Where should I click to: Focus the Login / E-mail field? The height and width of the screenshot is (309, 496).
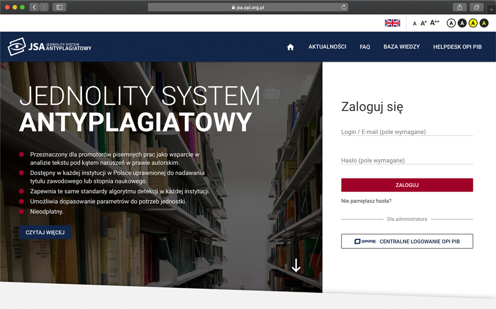click(x=407, y=132)
